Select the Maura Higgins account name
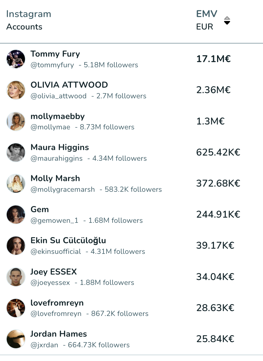 (x=60, y=147)
